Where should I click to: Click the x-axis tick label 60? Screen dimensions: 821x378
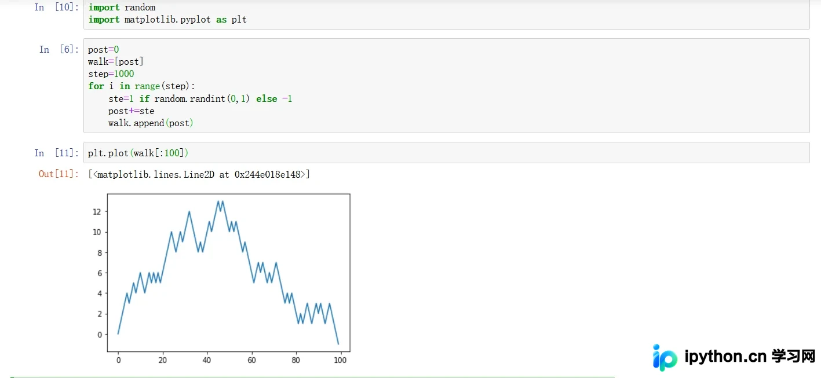click(251, 360)
